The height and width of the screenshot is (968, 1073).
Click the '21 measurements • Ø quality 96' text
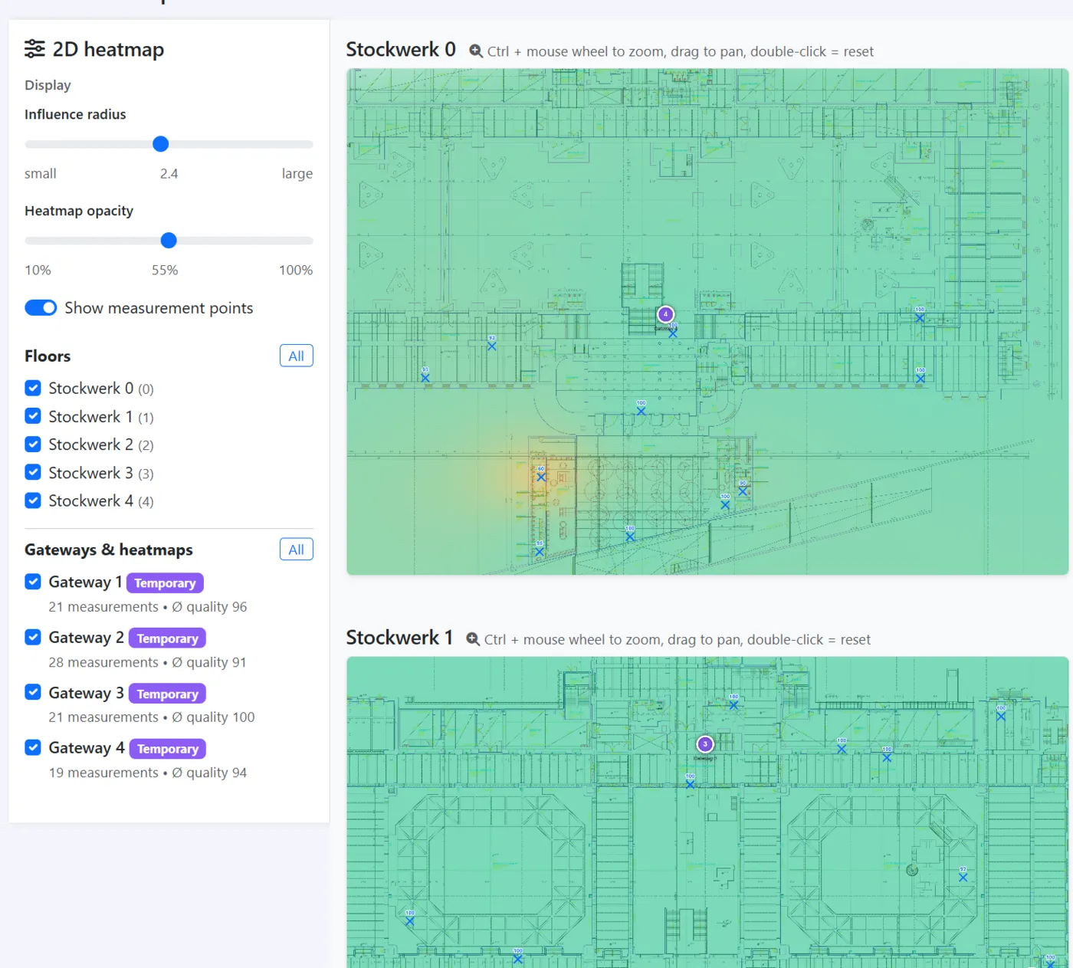click(148, 607)
